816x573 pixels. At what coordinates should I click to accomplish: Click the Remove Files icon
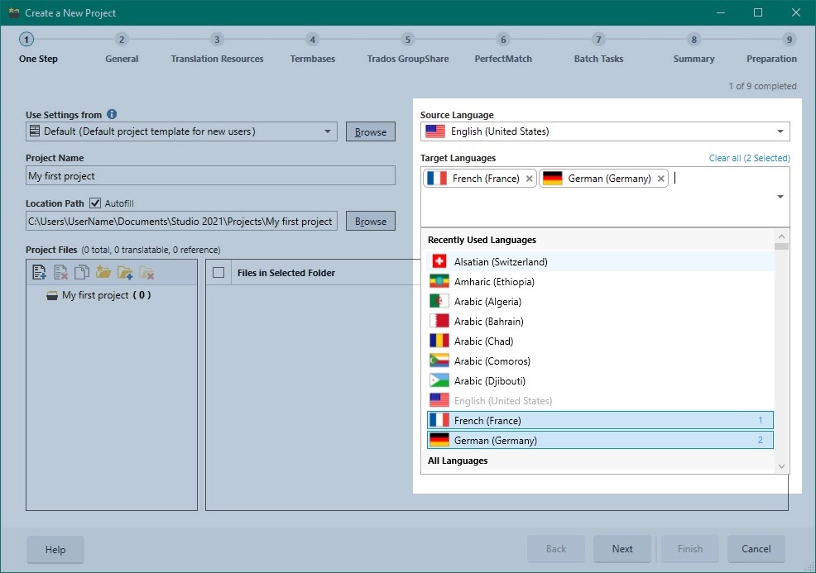pos(60,272)
